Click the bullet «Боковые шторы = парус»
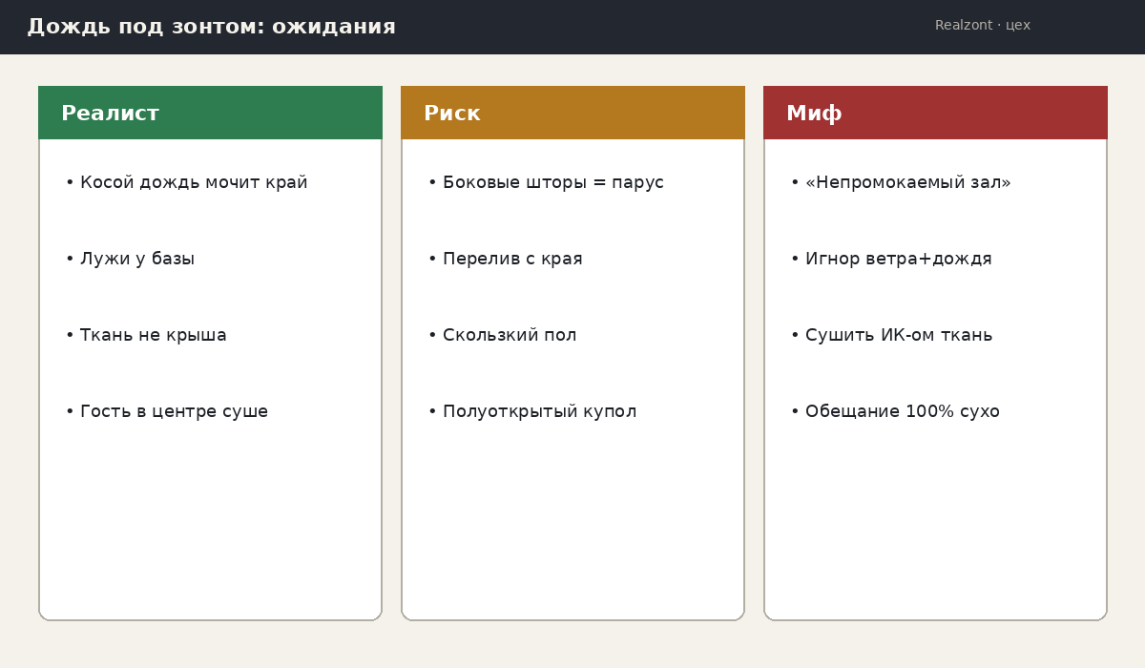The width and height of the screenshot is (1145, 668). point(546,182)
